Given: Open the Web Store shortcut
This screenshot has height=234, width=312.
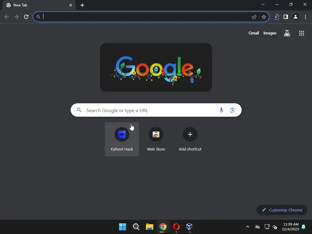Looking at the screenshot, I should coord(156,139).
